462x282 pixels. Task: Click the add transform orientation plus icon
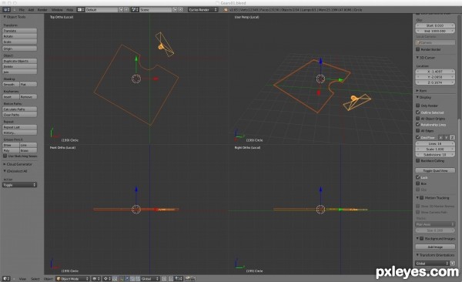pyautogui.click(x=453, y=263)
